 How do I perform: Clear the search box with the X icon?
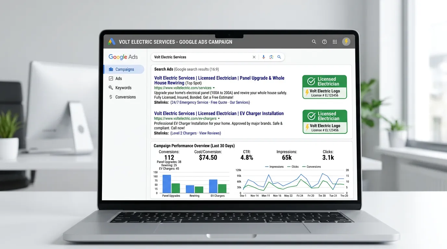pos(254,57)
